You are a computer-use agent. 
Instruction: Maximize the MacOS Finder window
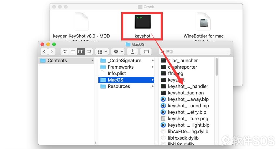coord(54,44)
